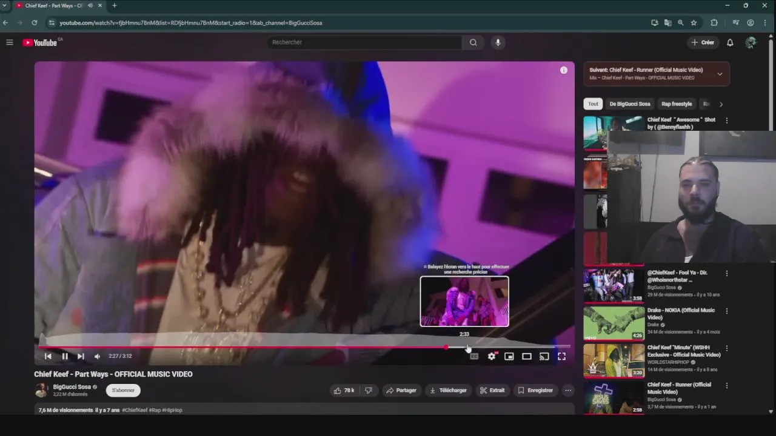Show video info card icon

pyautogui.click(x=564, y=70)
